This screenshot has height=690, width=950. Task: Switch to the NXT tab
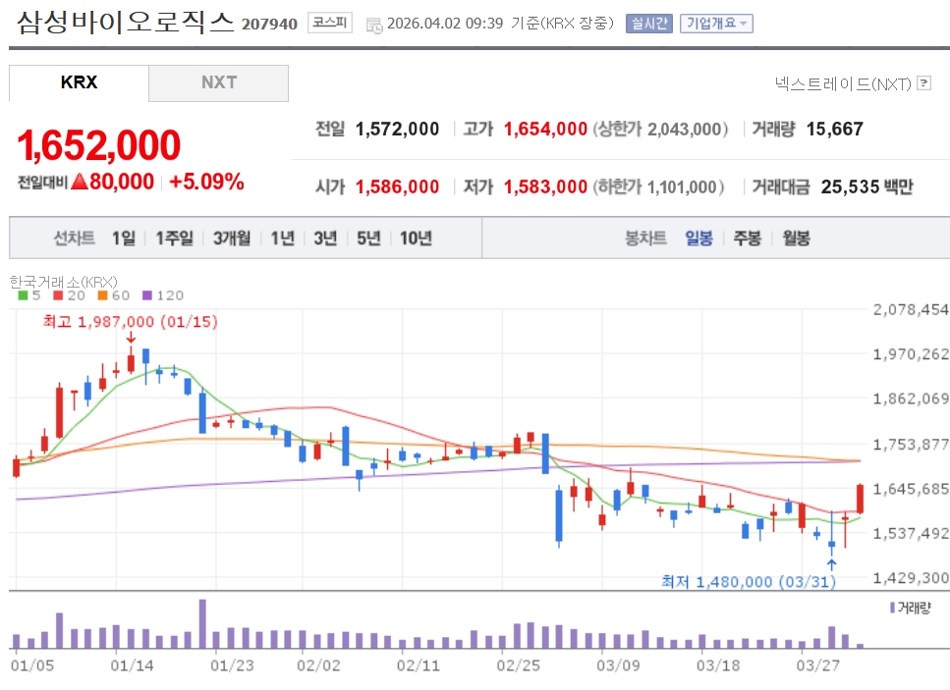tap(219, 82)
